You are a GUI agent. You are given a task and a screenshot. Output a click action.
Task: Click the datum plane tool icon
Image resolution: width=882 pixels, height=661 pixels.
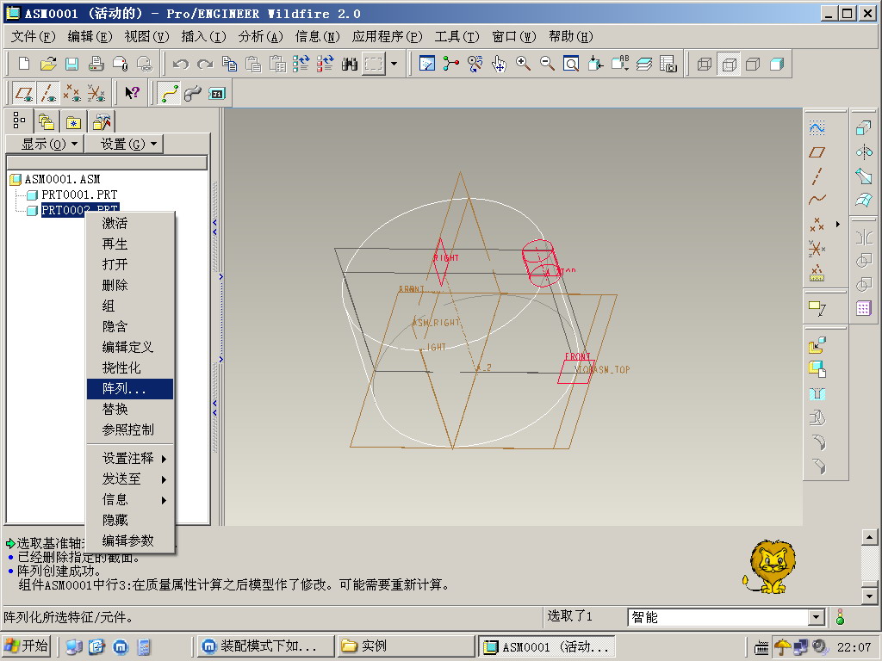tap(817, 151)
